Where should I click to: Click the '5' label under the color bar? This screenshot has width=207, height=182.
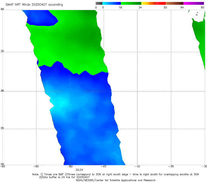pyautogui.click(x=103, y=7)
